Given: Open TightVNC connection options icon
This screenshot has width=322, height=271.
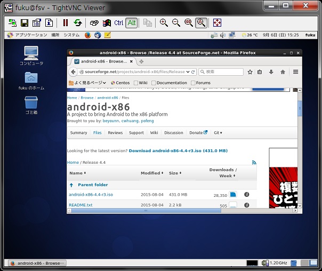Looking at the screenshot, I should pyautogui.click(x=37, y=22).
